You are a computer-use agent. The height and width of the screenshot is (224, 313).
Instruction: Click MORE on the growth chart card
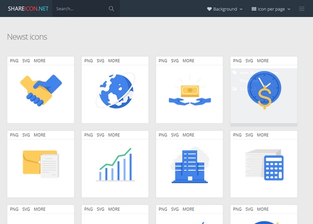pyautogui.click(x=114, y=135)
